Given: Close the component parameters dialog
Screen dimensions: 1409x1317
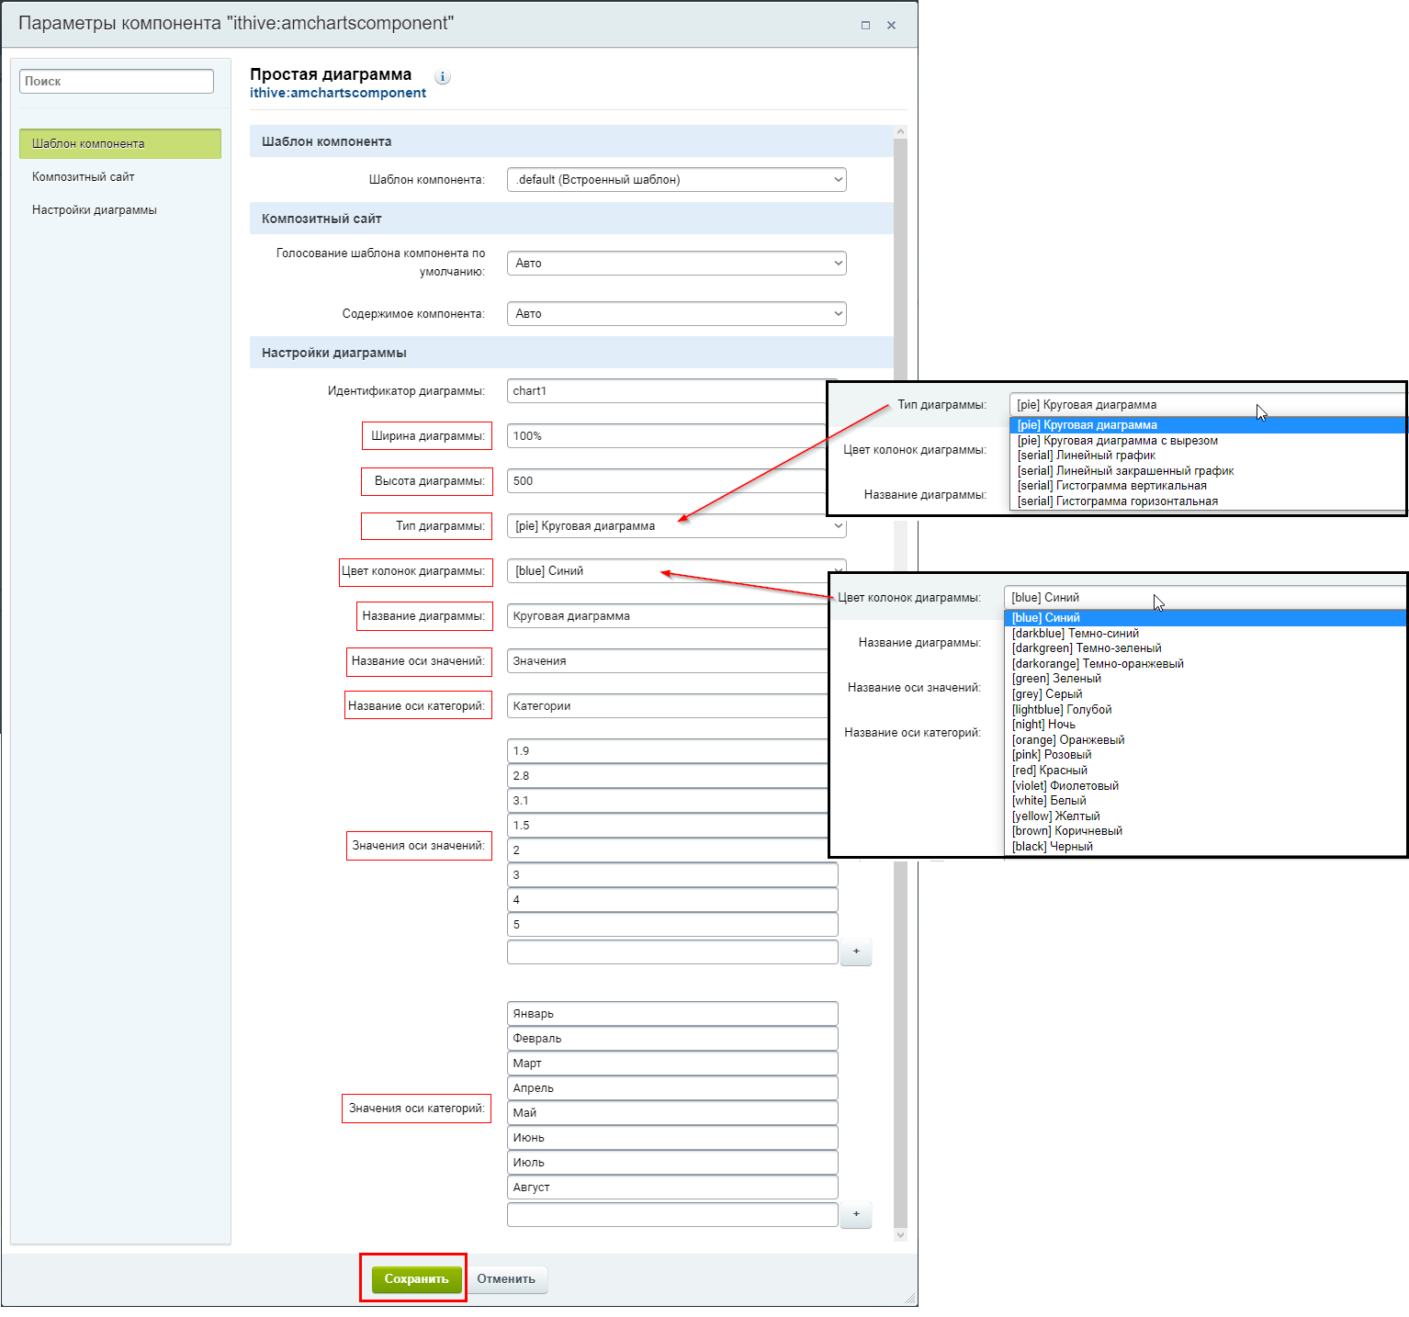Looking at the screenshot, I should pos(891,26).
